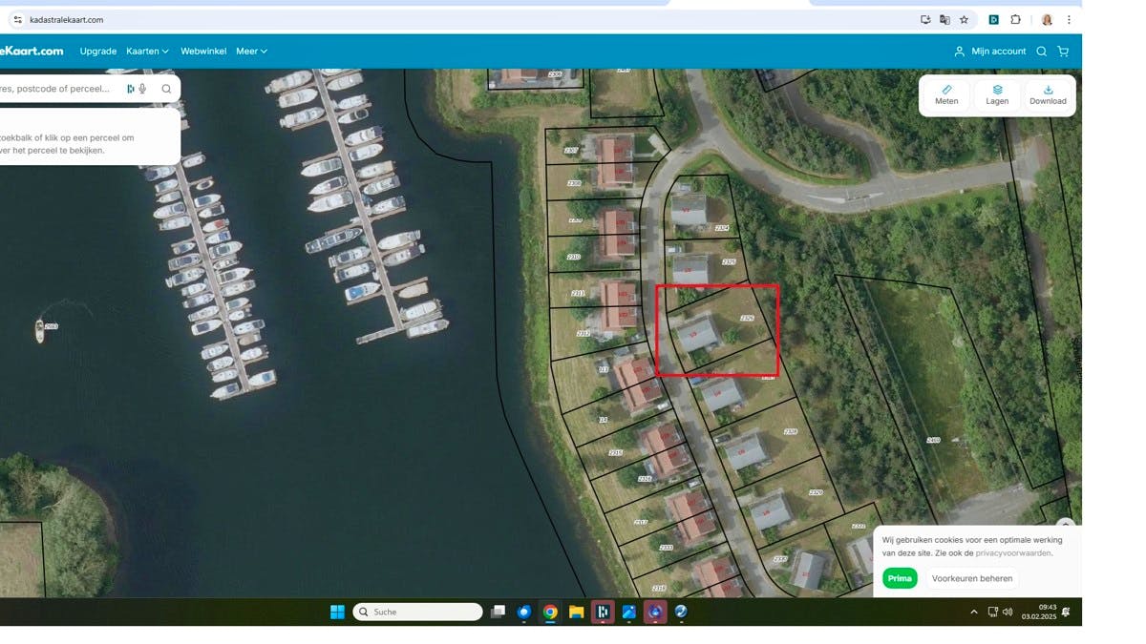Open Mijn account
1146x644 pixels.
tap(990, 52)
